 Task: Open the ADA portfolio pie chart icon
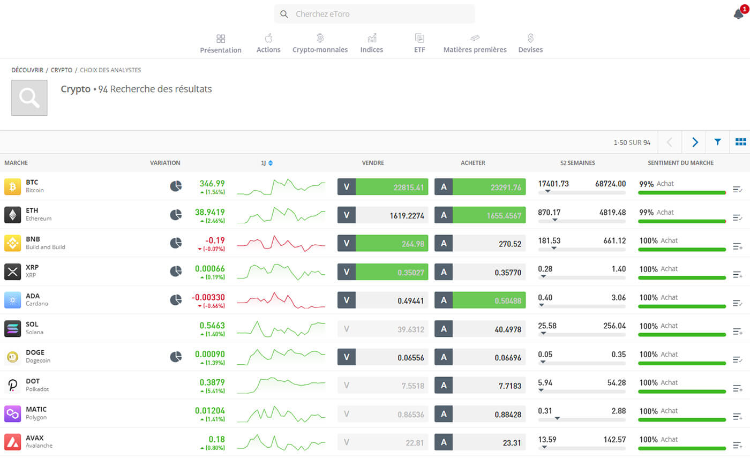coord(176,300)
